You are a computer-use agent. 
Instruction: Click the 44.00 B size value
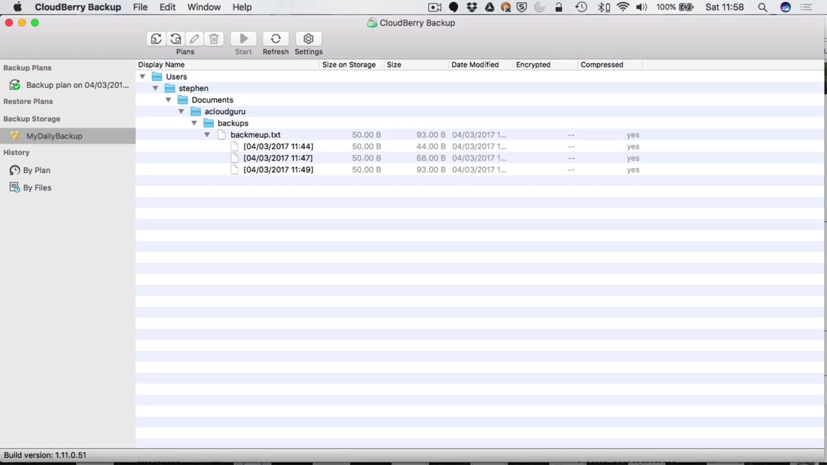point(431,146)
